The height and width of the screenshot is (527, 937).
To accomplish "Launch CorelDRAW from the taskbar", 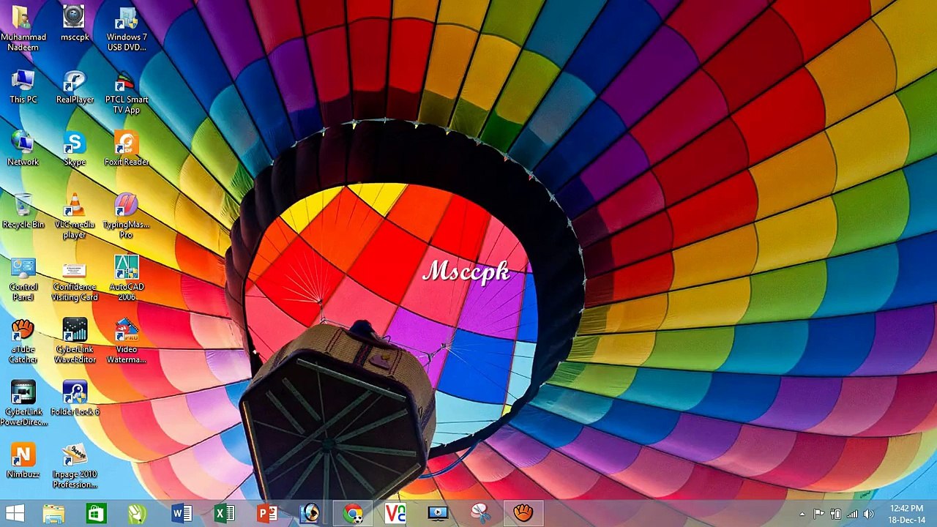I will pos(138,513).
